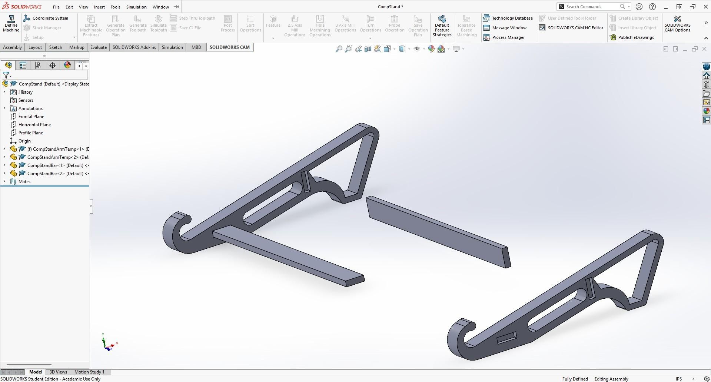
Task: Activate the Section View tool
Action: [368, 48]
